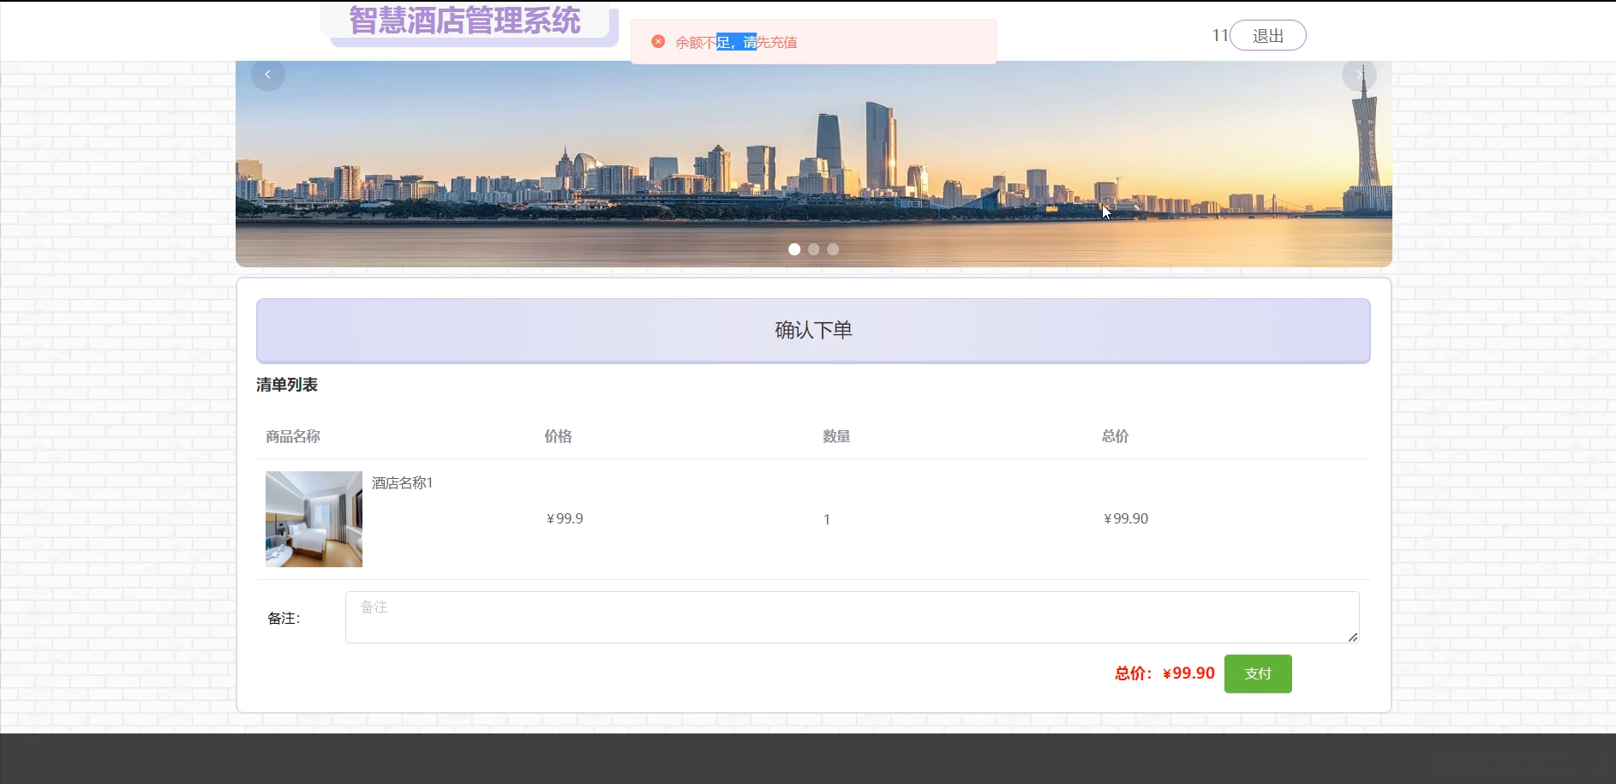
Task: Show the previous carousel banner image
Action: (x=267, y=75)
